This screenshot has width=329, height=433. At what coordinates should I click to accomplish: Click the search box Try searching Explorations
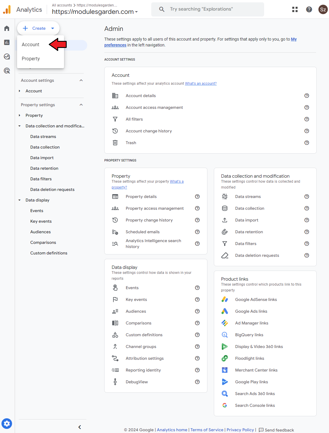pyautogui.click(x=208, y=9)
